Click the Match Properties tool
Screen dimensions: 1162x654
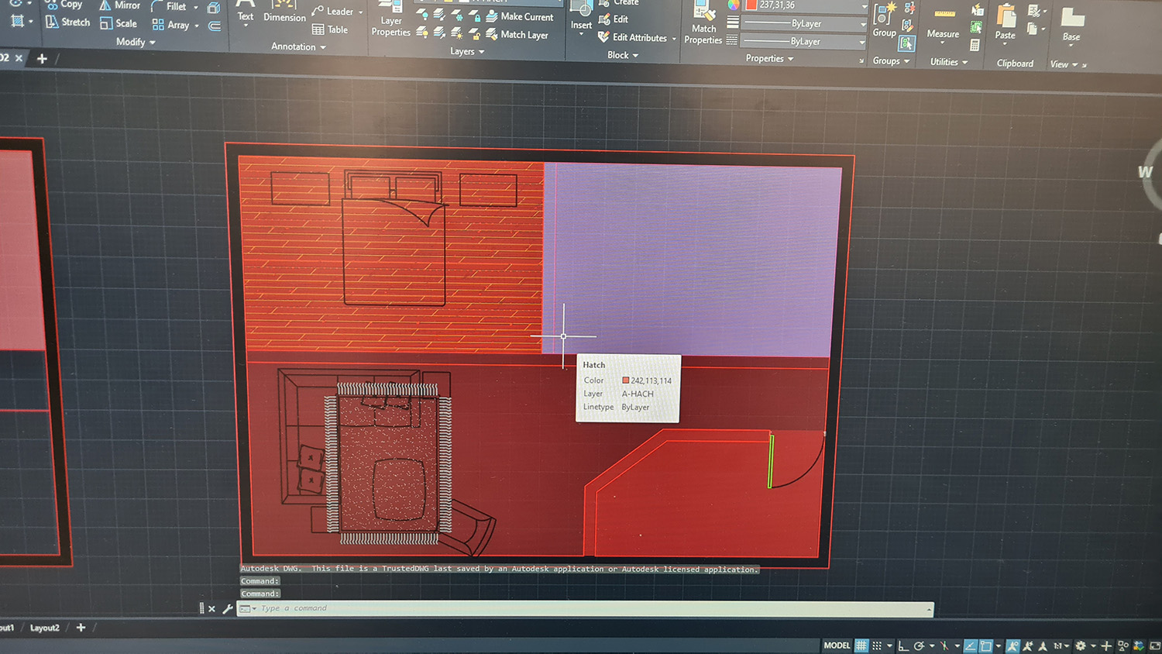(703, 23)
